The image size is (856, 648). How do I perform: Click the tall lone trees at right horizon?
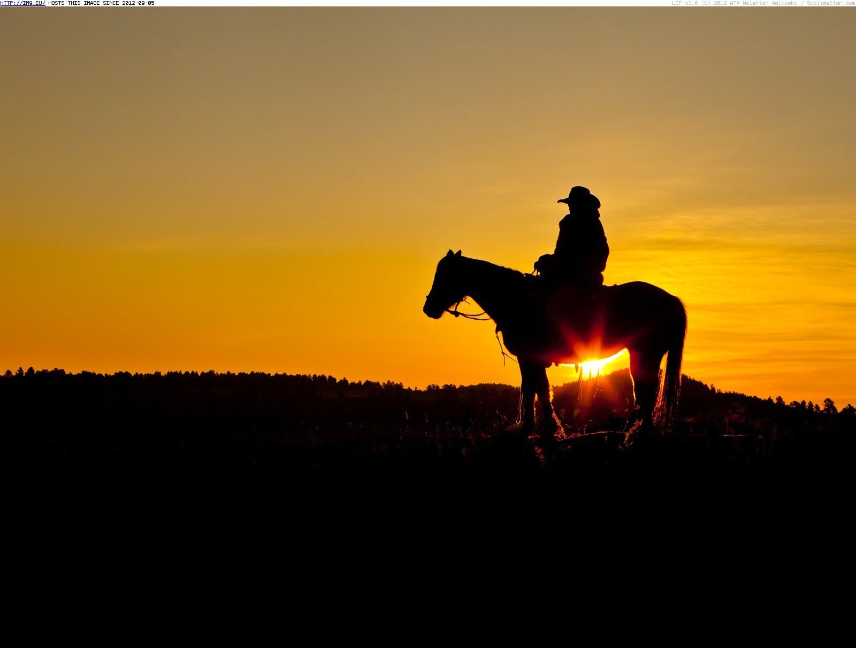[x=828, y=405]
